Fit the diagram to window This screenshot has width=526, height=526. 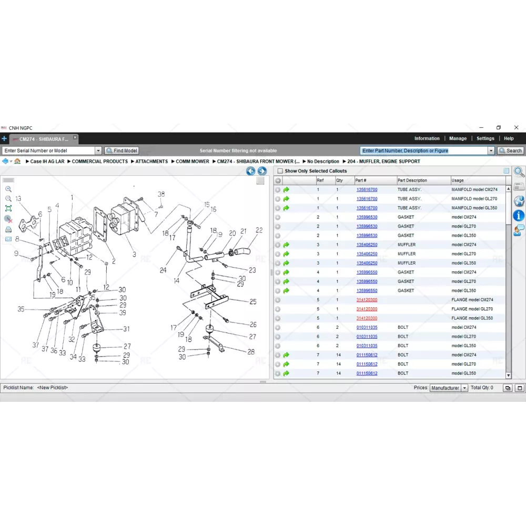tap(8, 208)
